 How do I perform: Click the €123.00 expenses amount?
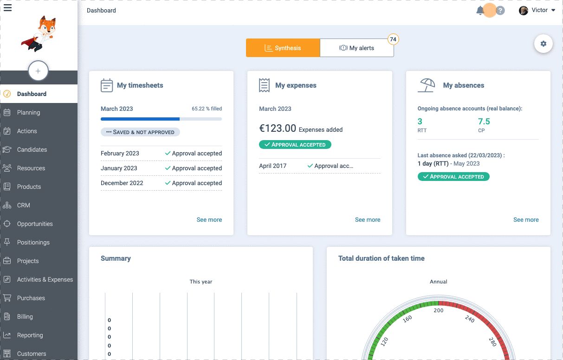[x=278, y=129]
